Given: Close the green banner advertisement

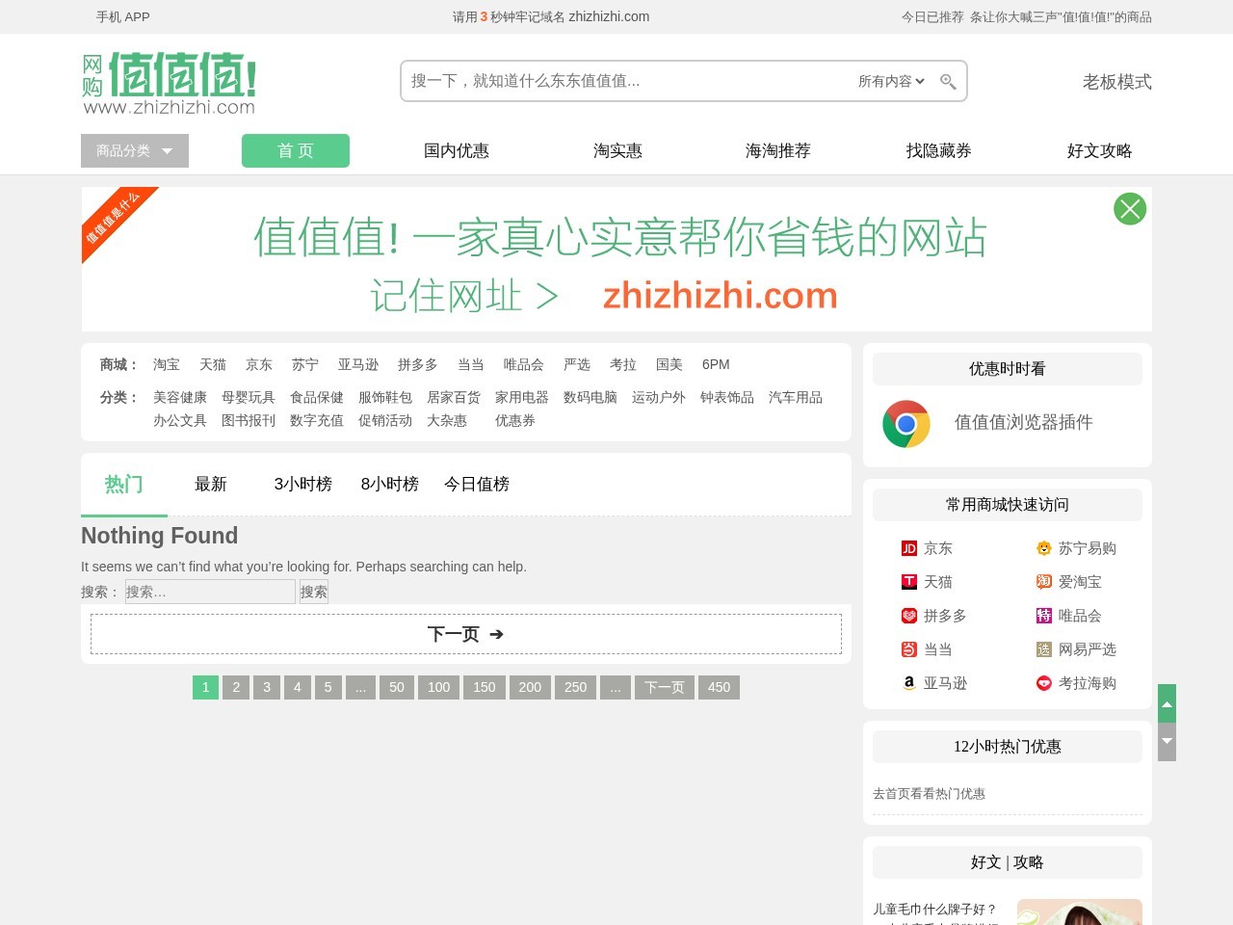Looking at the screenshot, I should click(1130, 209).
